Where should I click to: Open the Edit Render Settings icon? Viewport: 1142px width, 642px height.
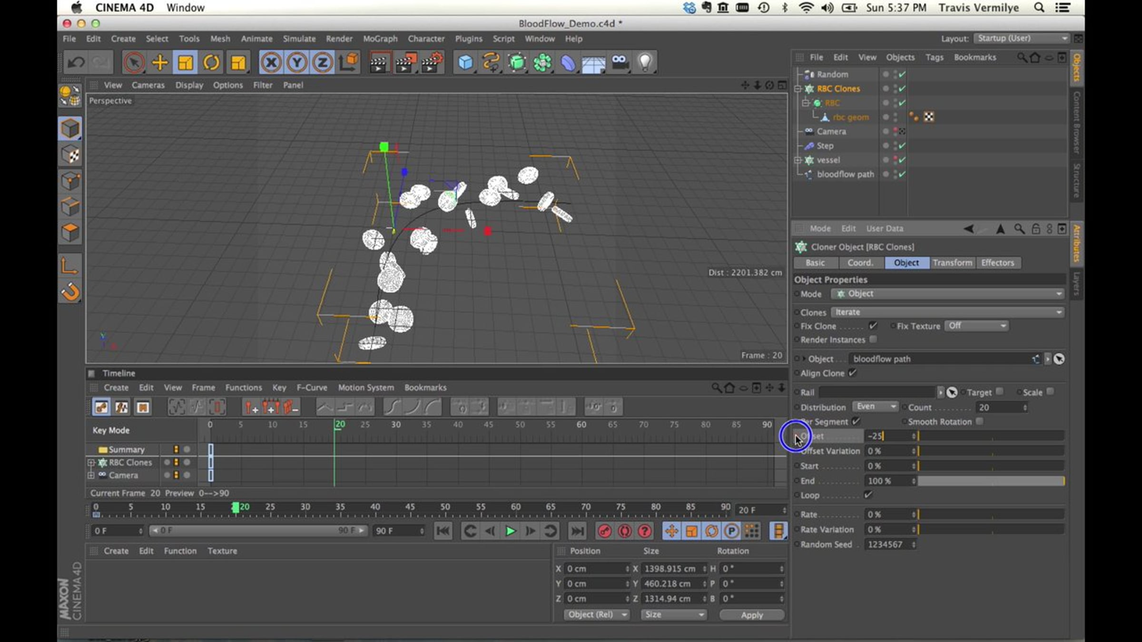point(431,62)
